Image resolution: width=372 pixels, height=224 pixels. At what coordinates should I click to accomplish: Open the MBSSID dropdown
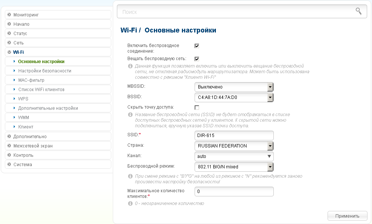tap(234, 87)
